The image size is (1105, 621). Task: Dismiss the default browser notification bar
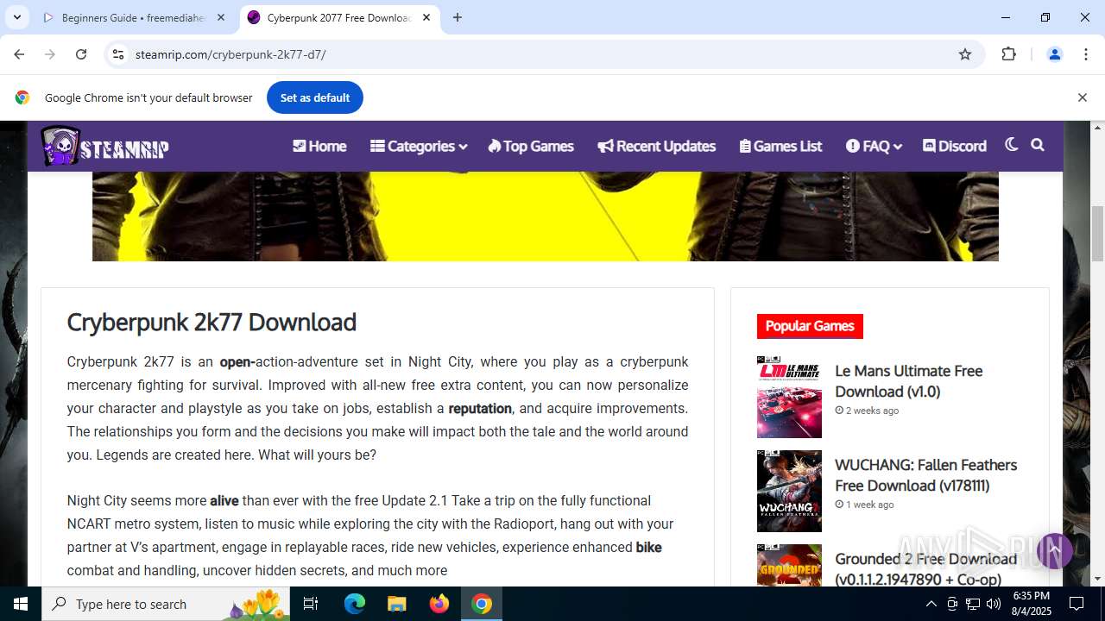tap(1082, 97)
